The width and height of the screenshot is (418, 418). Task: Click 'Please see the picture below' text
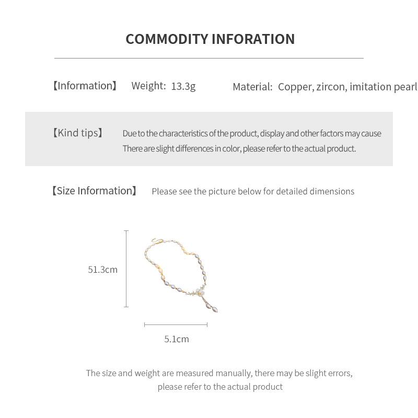253,191
